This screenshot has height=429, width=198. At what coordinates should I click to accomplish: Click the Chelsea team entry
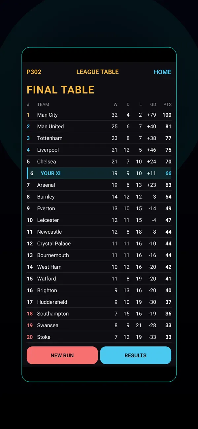[99, 162]
